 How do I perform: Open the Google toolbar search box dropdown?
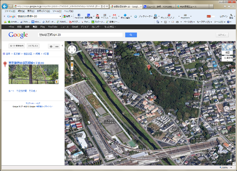pyautogui.click(x=60, y=16)
